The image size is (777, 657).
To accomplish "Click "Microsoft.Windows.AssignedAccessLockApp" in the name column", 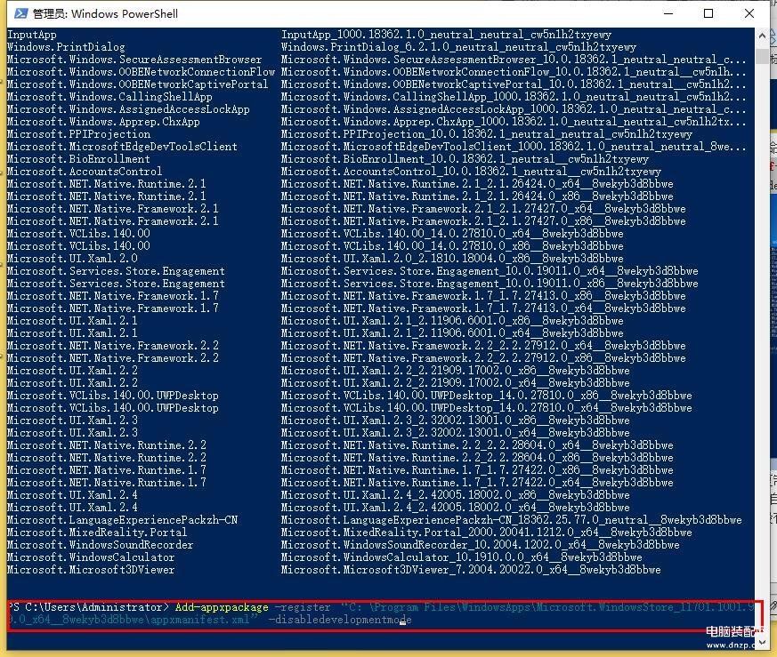I will pos(128,109).
